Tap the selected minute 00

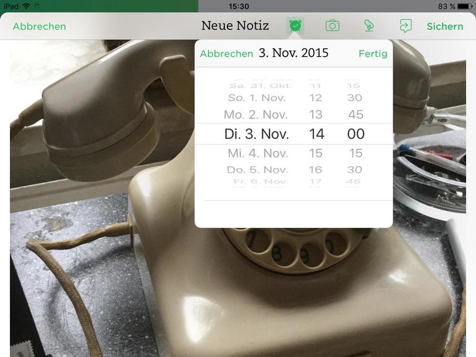point(356,134)
